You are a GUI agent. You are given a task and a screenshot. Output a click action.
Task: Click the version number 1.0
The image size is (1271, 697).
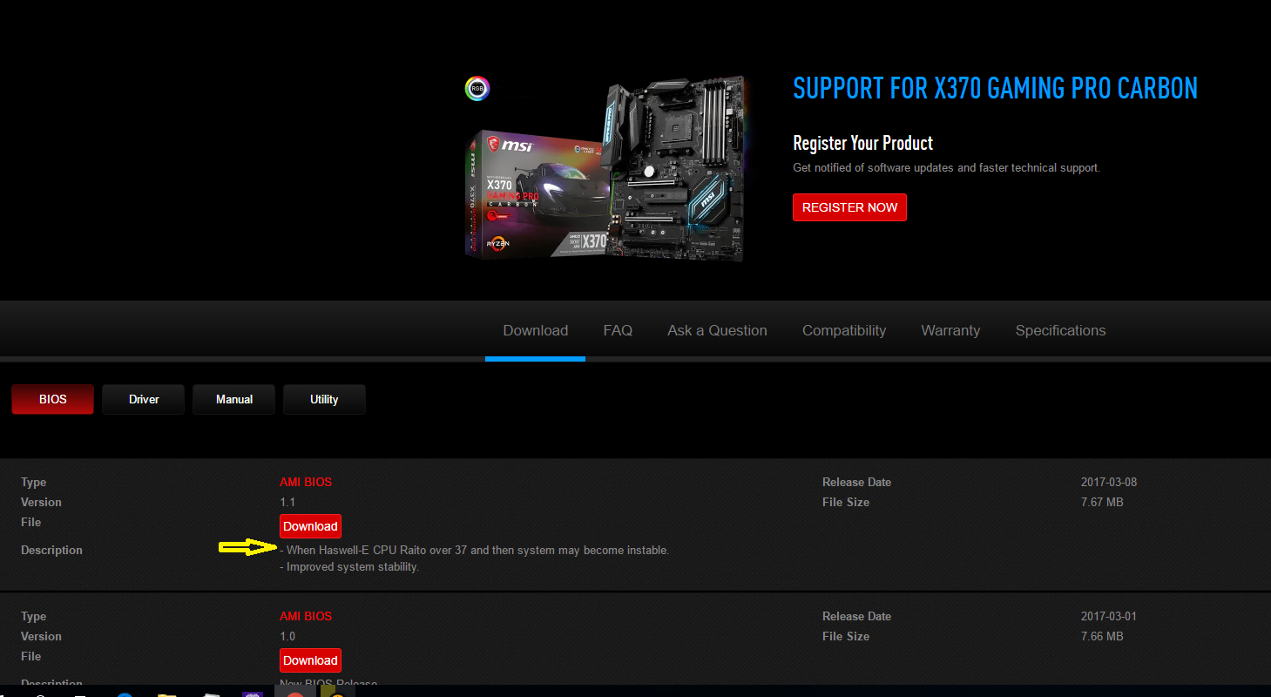pos(287,636)
